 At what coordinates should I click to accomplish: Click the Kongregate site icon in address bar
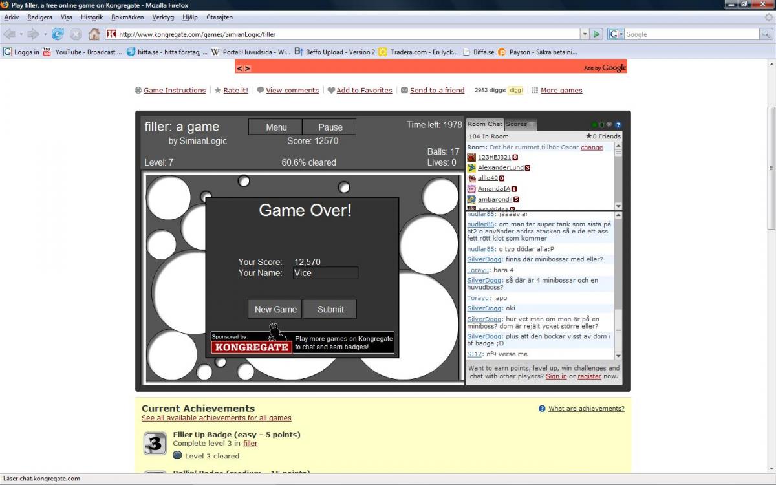(x=111, y=34)
